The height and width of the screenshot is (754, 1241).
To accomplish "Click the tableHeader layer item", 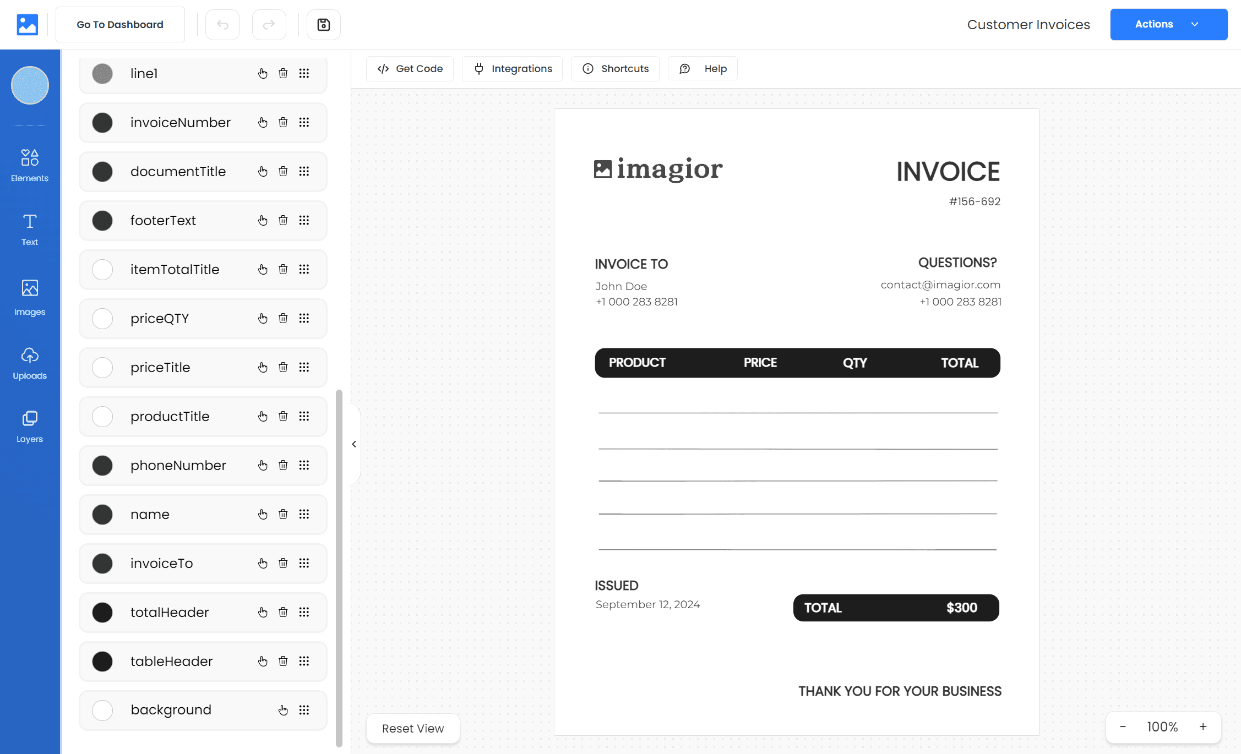I will [172, 661].
